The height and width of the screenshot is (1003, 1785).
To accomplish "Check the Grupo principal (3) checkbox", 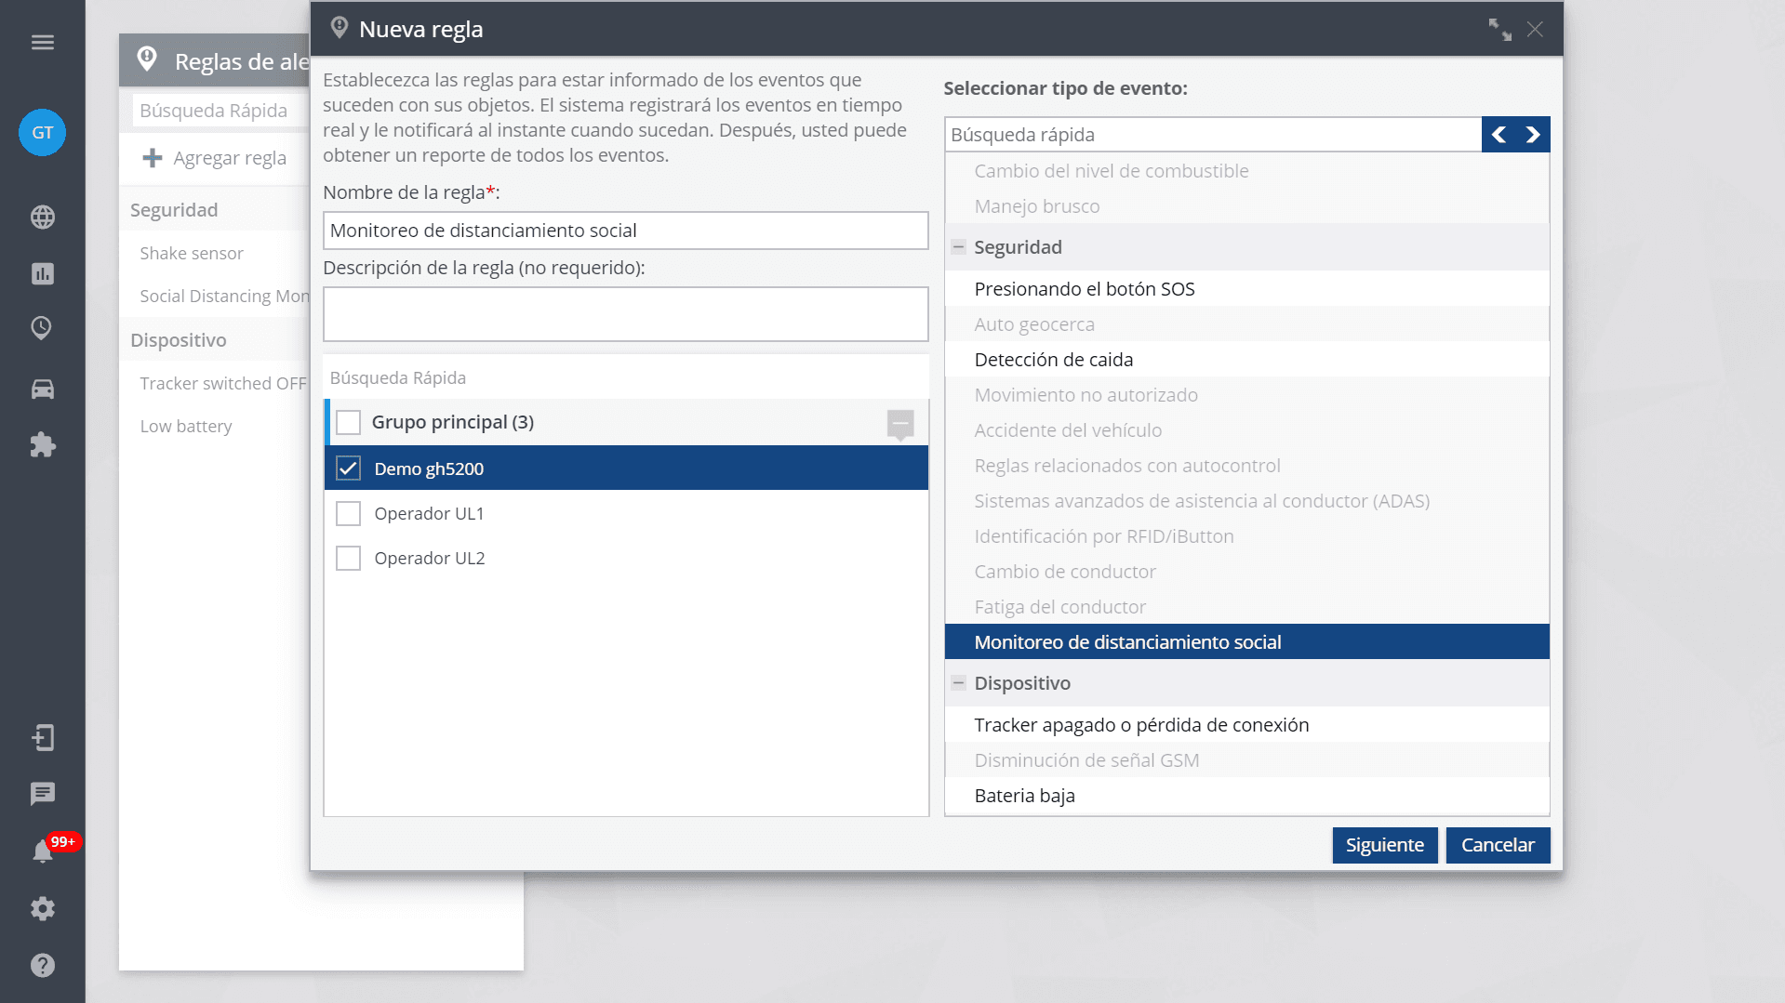I will (x=348, y=423).
